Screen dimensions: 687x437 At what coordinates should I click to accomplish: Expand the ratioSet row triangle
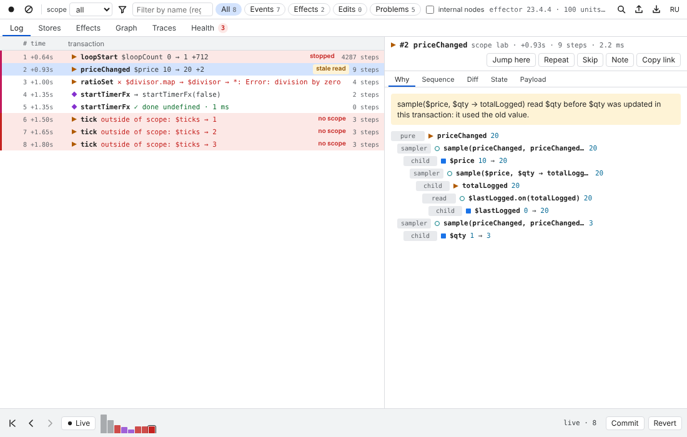coord(74,82)
